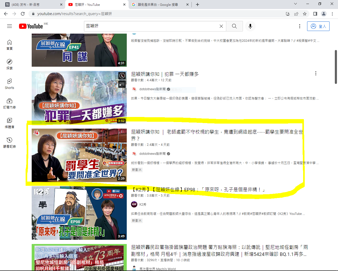
Task: Open a new browser tab
Action: click(198, 4)
